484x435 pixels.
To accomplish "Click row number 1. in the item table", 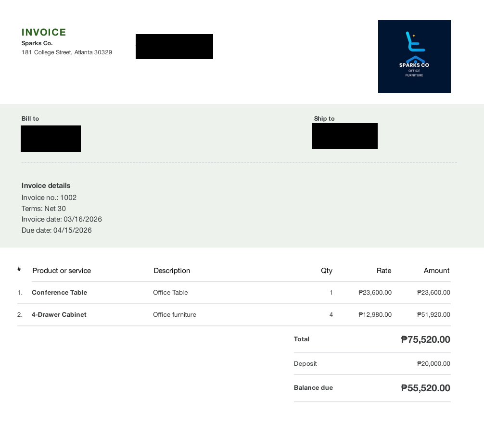I will [20, 293].
